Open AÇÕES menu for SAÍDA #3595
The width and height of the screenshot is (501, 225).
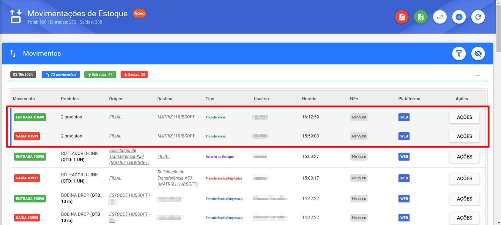coord(464,218)
